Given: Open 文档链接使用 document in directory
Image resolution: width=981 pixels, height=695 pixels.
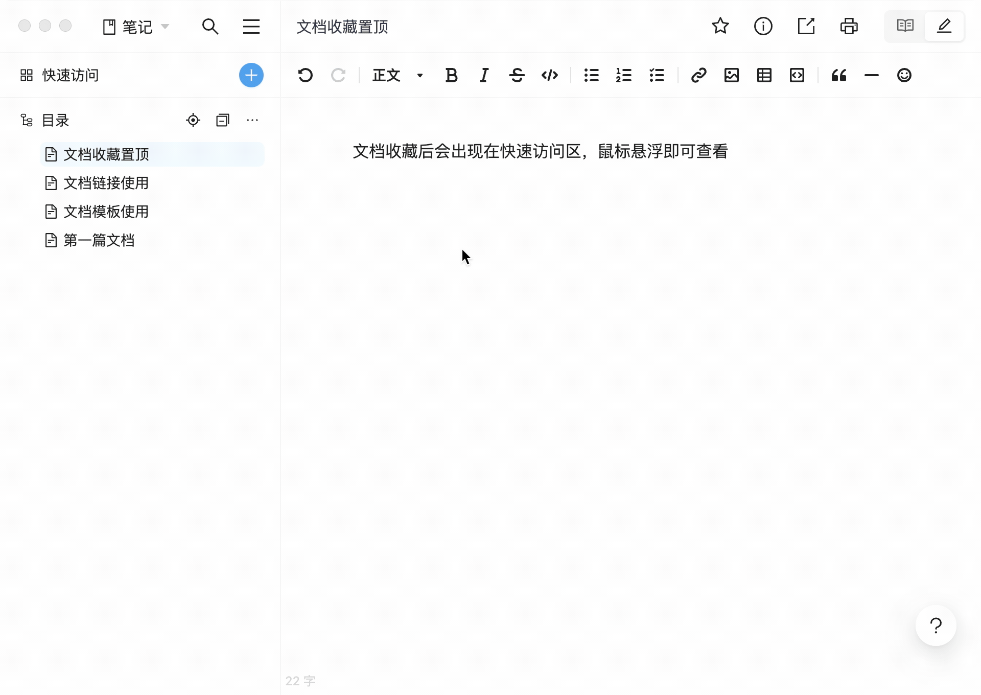Looking at the screenshot, I should click(x=152, y=183).
